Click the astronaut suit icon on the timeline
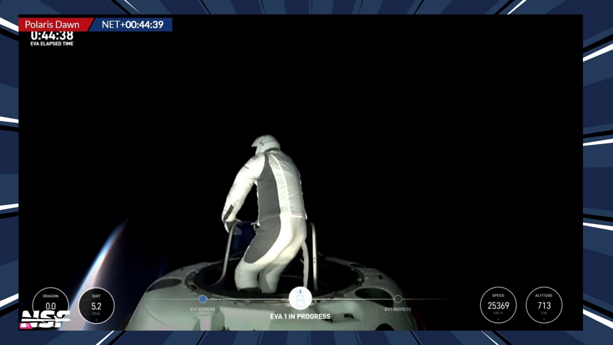 point(300,298)
